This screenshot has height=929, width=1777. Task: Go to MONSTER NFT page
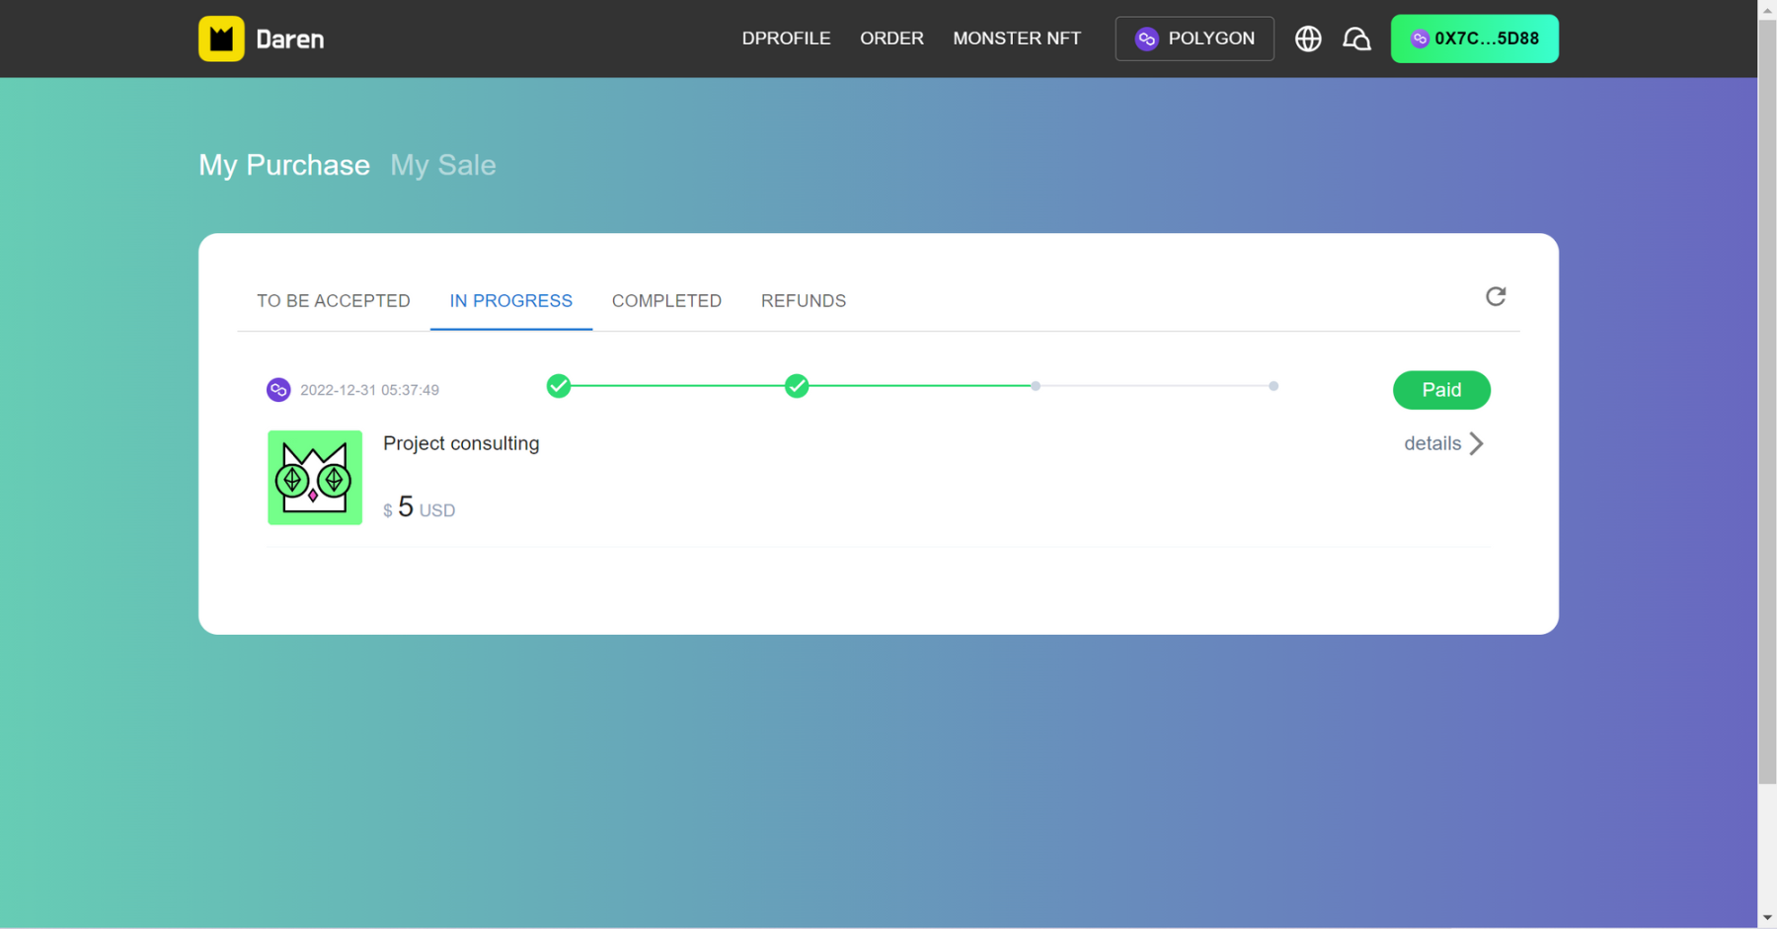pyautogui.click(x=1016, y=39)
